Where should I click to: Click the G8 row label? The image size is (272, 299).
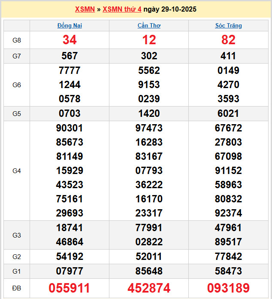click(x=17, y=40)
